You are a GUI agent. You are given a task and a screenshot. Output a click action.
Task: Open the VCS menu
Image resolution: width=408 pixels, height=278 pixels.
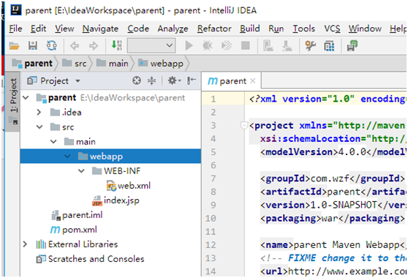tap(332, 29)
